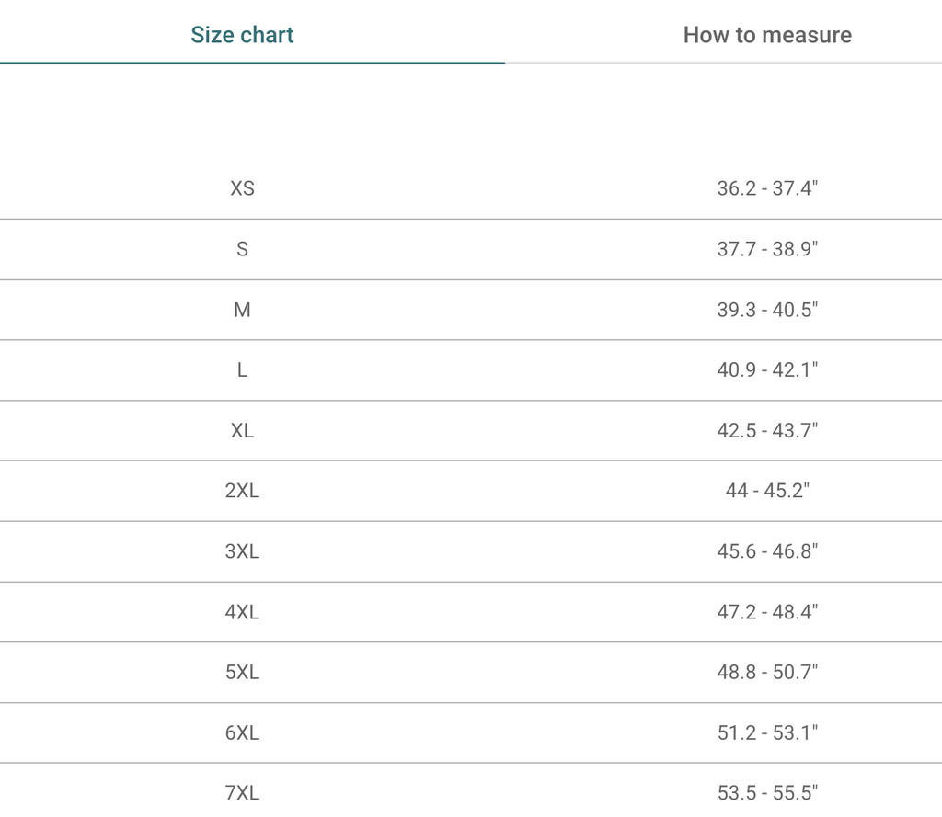Select the 51.2 - 53.1" measurement

767,732
